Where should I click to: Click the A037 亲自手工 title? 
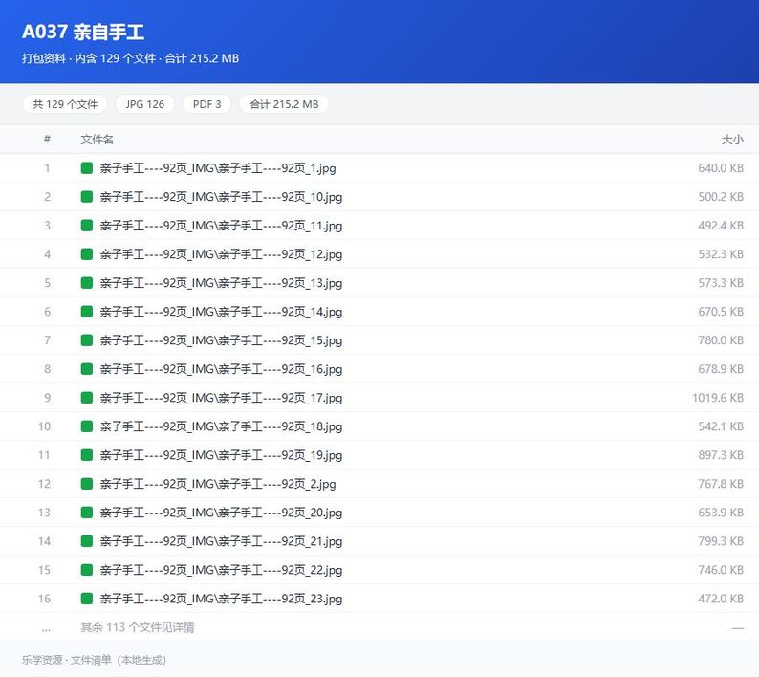point(83,32)
